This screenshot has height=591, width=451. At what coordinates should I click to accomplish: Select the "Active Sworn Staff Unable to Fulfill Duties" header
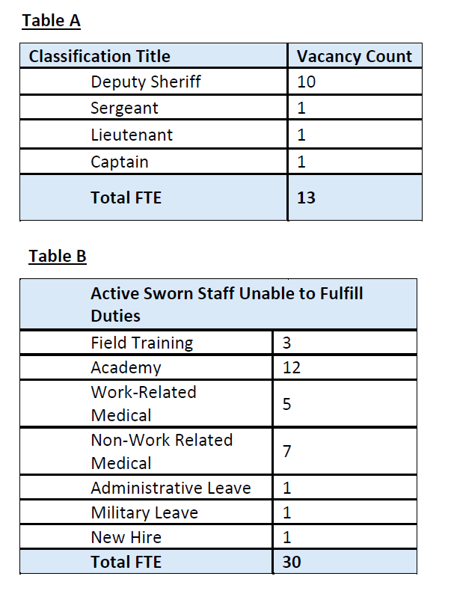pos(227,304)
